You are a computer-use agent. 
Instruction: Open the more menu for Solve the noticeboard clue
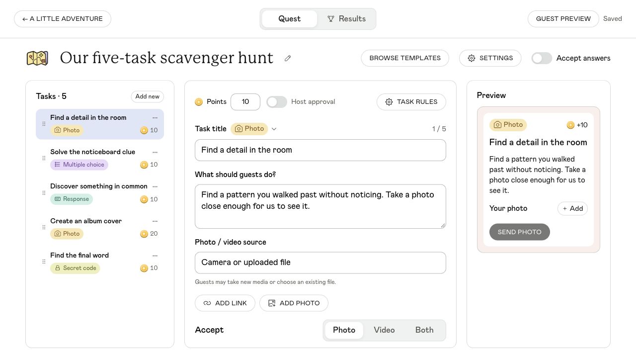(x=155, y=152)
